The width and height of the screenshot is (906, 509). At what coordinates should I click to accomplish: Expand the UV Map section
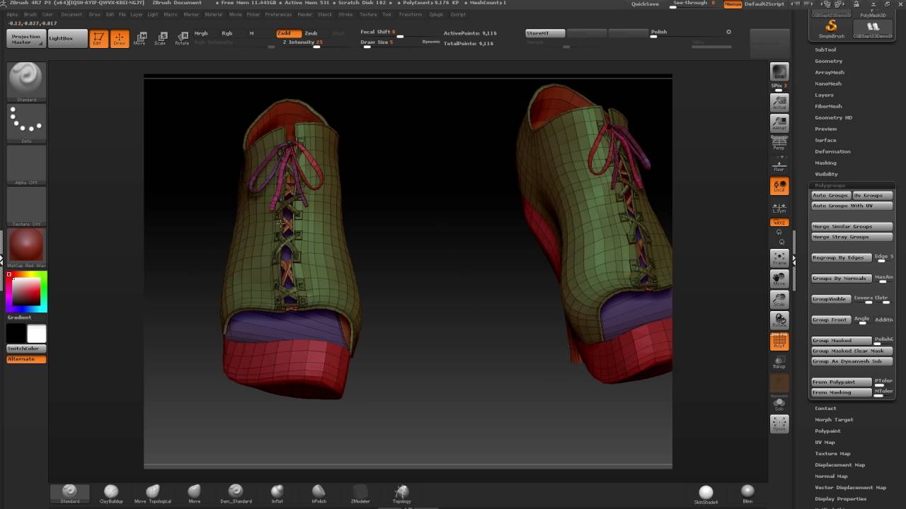[x=825, y=442]
